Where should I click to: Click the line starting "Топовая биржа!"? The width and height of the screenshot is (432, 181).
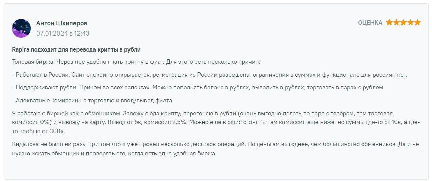(136, 62)
